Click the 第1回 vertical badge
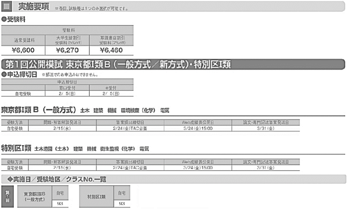Image resolution: width=347 pixels, height=209 pixels. click(7, 197)
